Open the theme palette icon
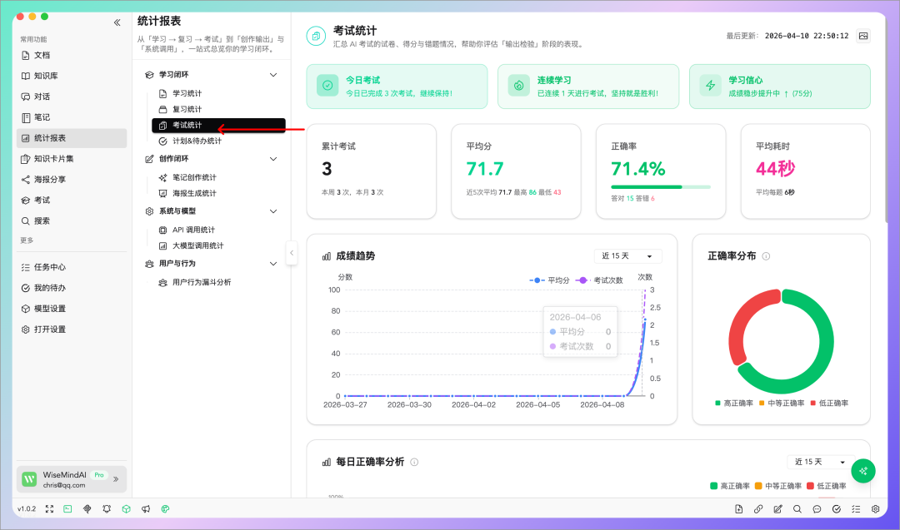The image size is (900, 530). pos(165,509)
